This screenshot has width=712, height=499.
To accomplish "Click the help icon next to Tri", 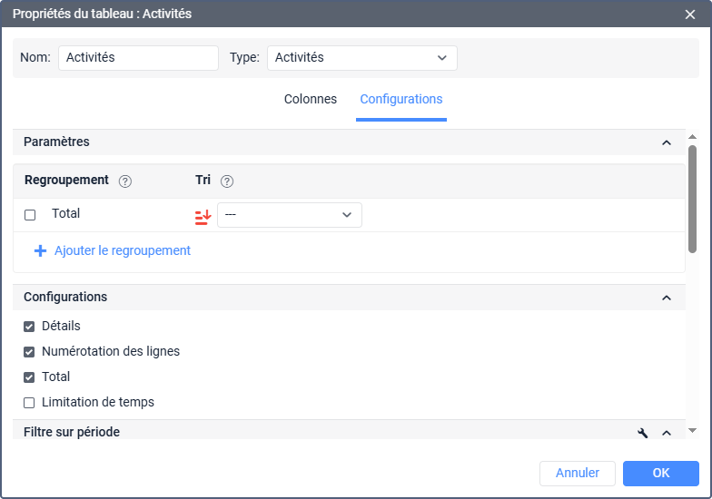I will pyautogui.click(x=227, y=181).
